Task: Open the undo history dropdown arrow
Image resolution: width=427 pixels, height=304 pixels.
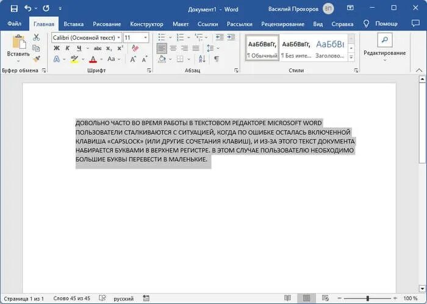Action: (36, 9)
